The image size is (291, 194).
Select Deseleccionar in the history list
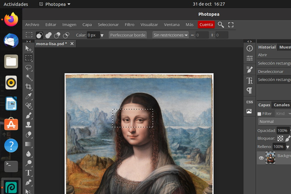[271, 71]
